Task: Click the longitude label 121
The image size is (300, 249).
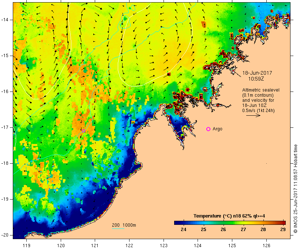Action: [95, 246]
